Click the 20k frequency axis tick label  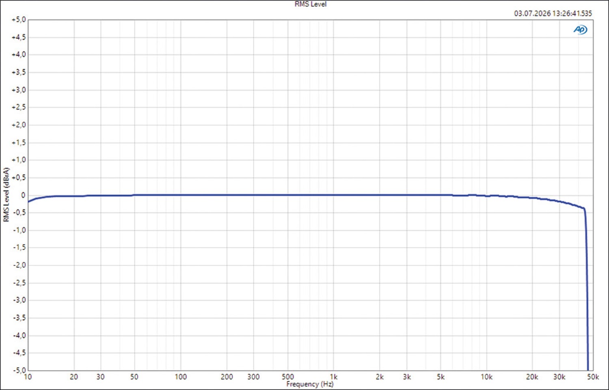point(532,377)
